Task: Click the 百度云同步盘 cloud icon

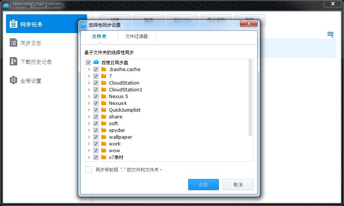Action: 96,62
